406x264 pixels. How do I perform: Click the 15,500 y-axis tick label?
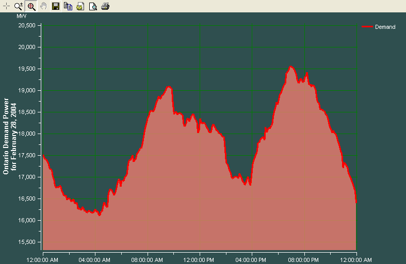click(x=26, y=242)
